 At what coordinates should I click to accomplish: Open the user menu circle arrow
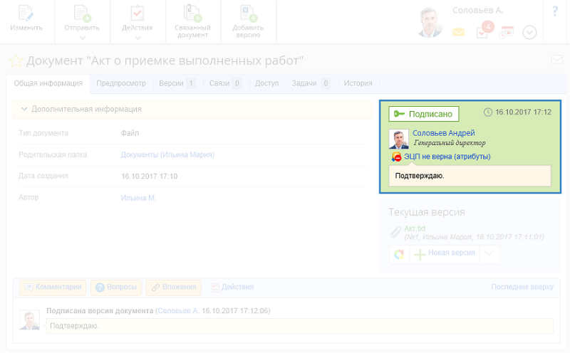529,32
